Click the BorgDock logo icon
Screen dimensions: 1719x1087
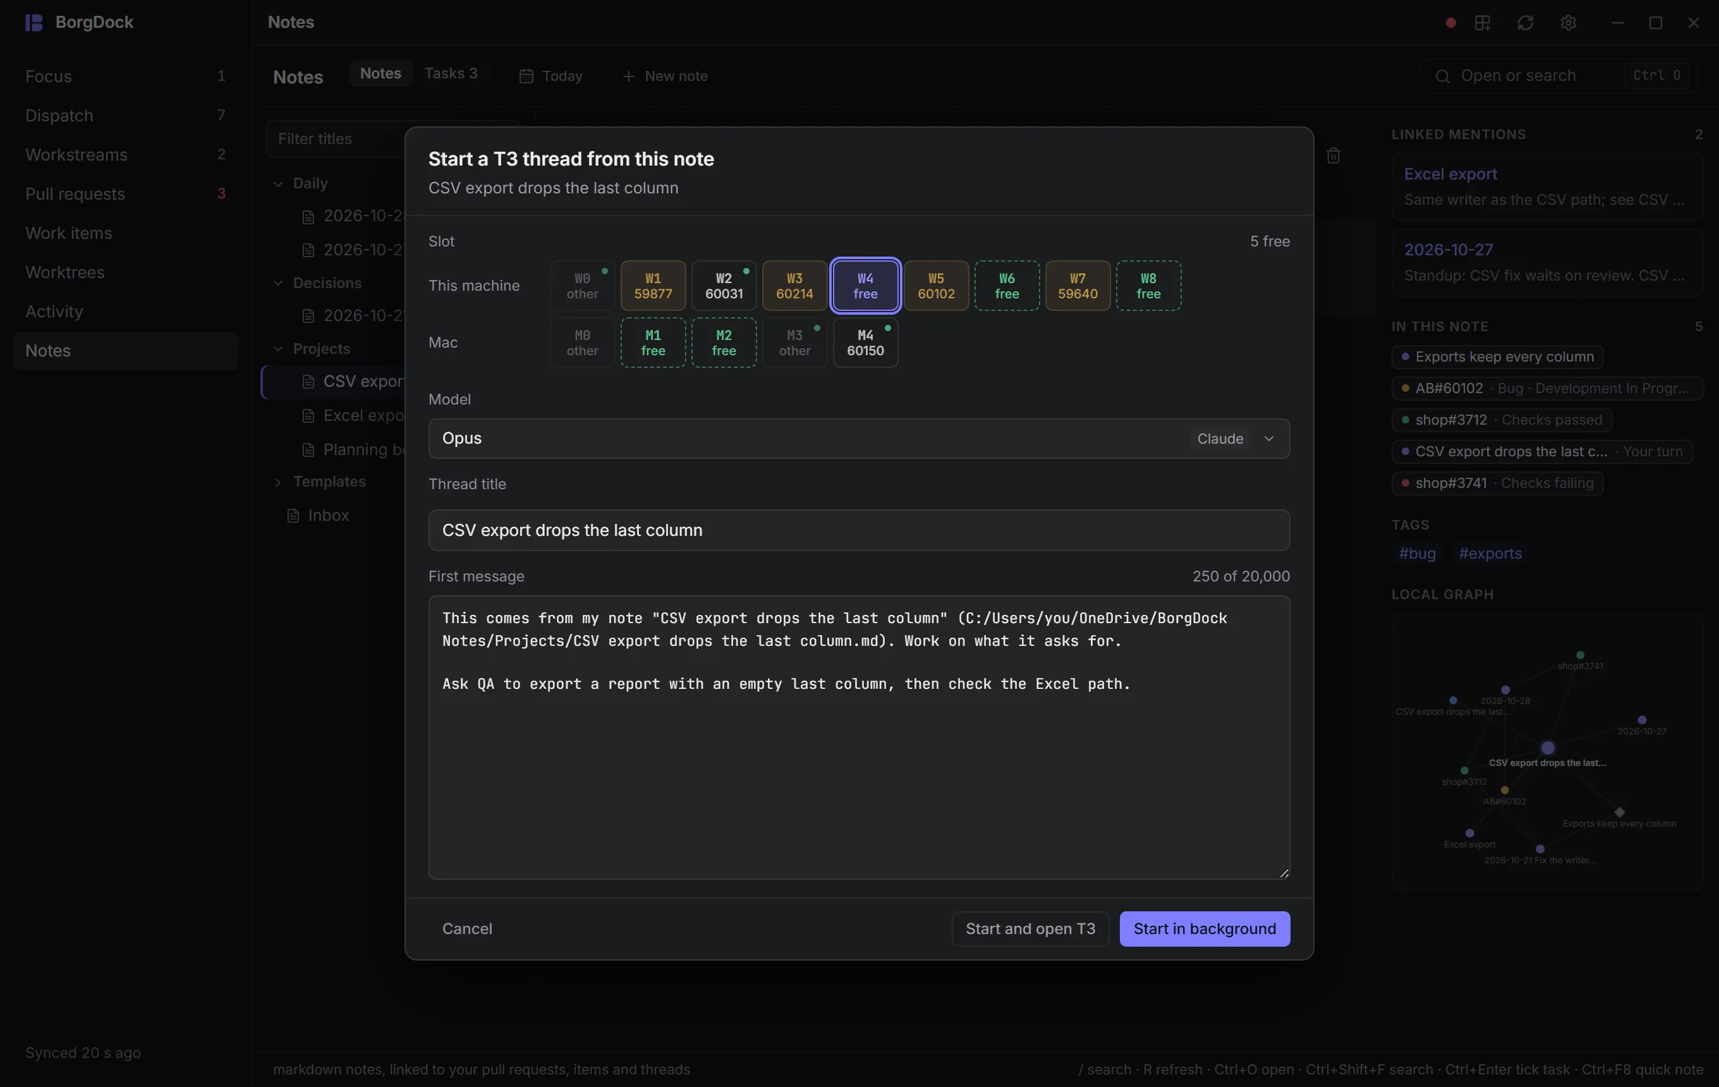point(34,23)
